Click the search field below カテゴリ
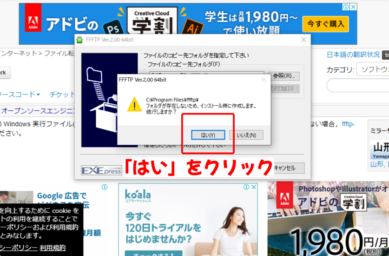This screenshot has width=389, height=256. (358, 86)
